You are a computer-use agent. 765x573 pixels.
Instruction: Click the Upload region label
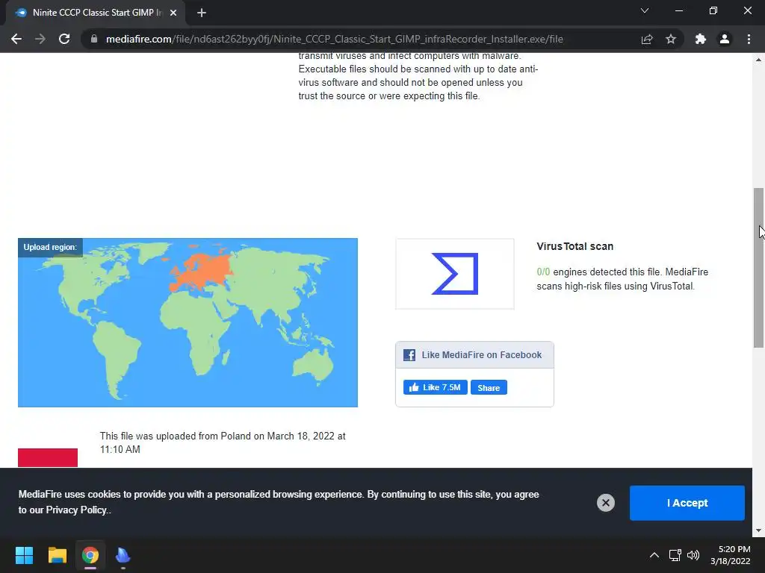click(x=50, y=247)
